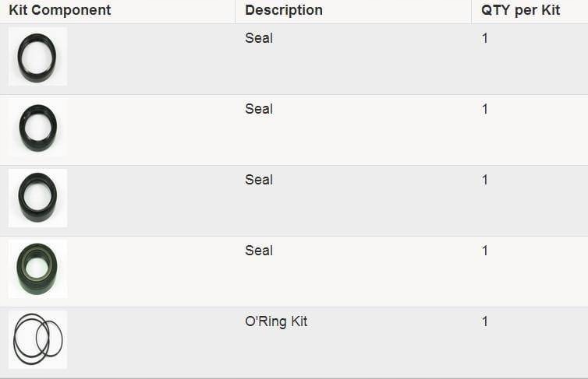Open the second Seal thumbnail image
This screenshot has height=379, width=588.
[x=38, y=127]
